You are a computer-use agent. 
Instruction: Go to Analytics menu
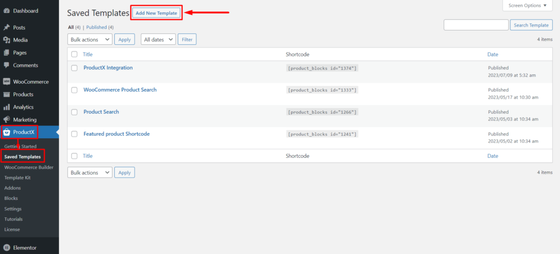point(23,107)
